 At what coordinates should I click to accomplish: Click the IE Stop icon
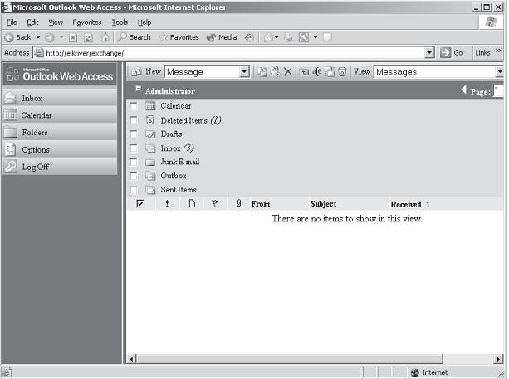pos(73,38)
